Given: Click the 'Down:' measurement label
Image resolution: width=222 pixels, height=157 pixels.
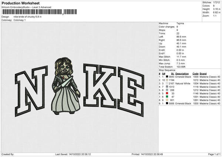Looking at the screenshot, I should click(162, 47).
